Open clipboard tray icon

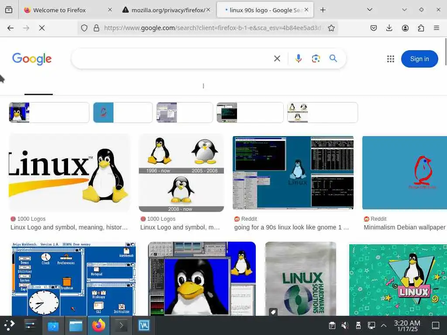pos(332,325)
